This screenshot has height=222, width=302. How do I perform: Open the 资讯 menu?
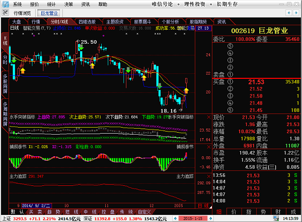tap(86, 4)
